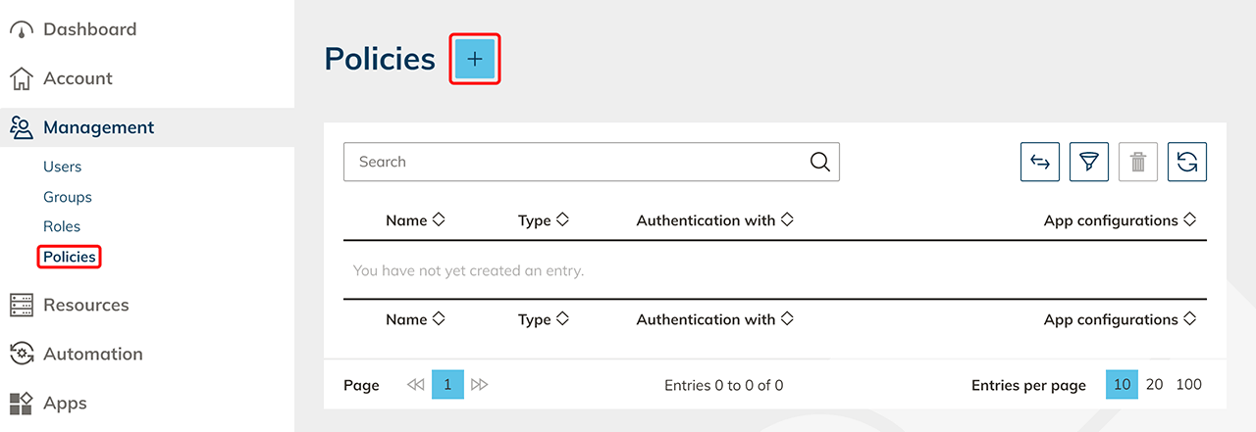
Task: Click the search magnifier icon
Action: [820, 162]
